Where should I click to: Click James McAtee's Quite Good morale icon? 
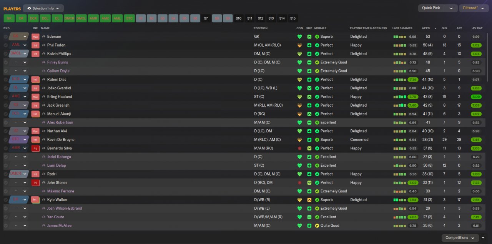[x=317, y=226]
